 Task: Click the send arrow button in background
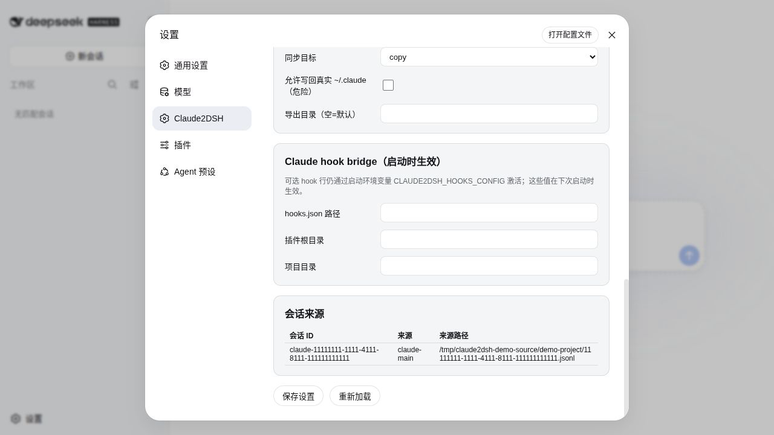689,255
